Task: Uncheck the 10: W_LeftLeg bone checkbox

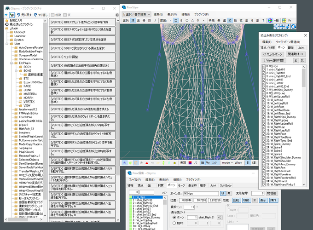Action: coord(264,99)
